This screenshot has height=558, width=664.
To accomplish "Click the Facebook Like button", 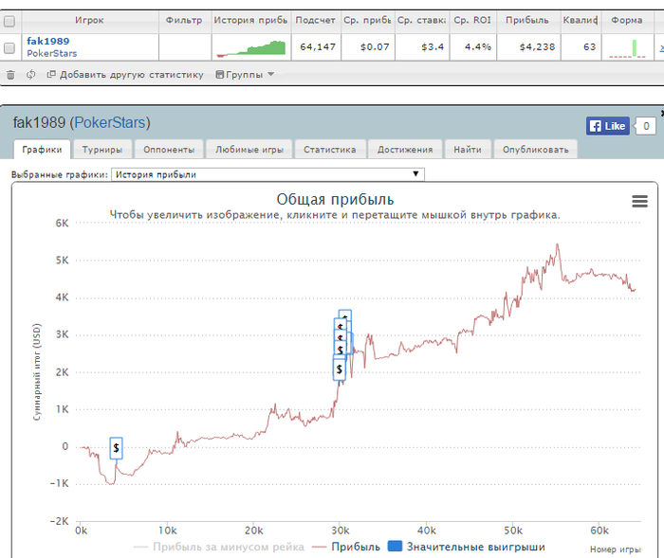I will point(607,126).
